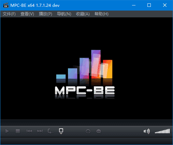Open the 文件(F) menu
This screenshot has height=145, width=173.
[x=9, y=14]
